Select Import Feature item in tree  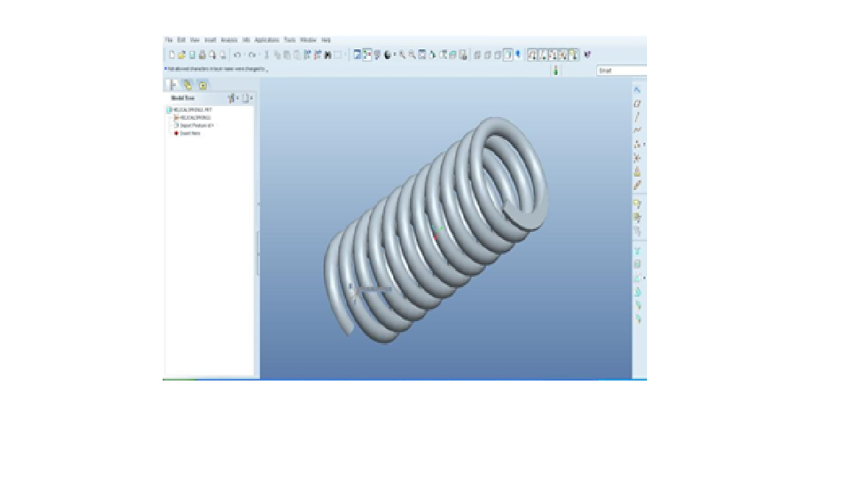(x=194, y=125)
